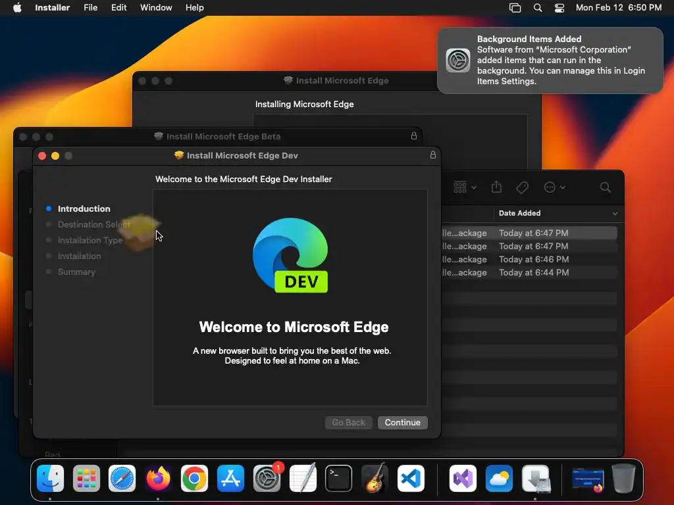
Task: Toggle sort order chevron on Date Added column
Action: click(x=615, y=214)
